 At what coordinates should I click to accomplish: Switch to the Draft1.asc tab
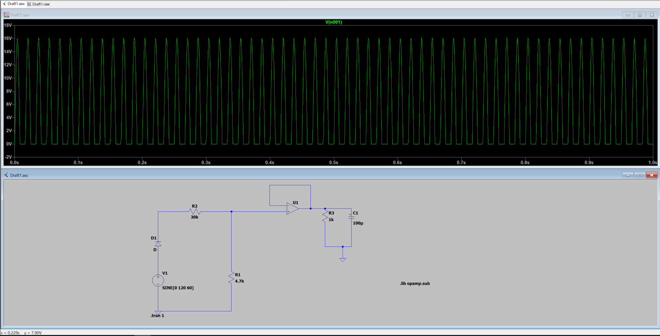pos(14,4)
